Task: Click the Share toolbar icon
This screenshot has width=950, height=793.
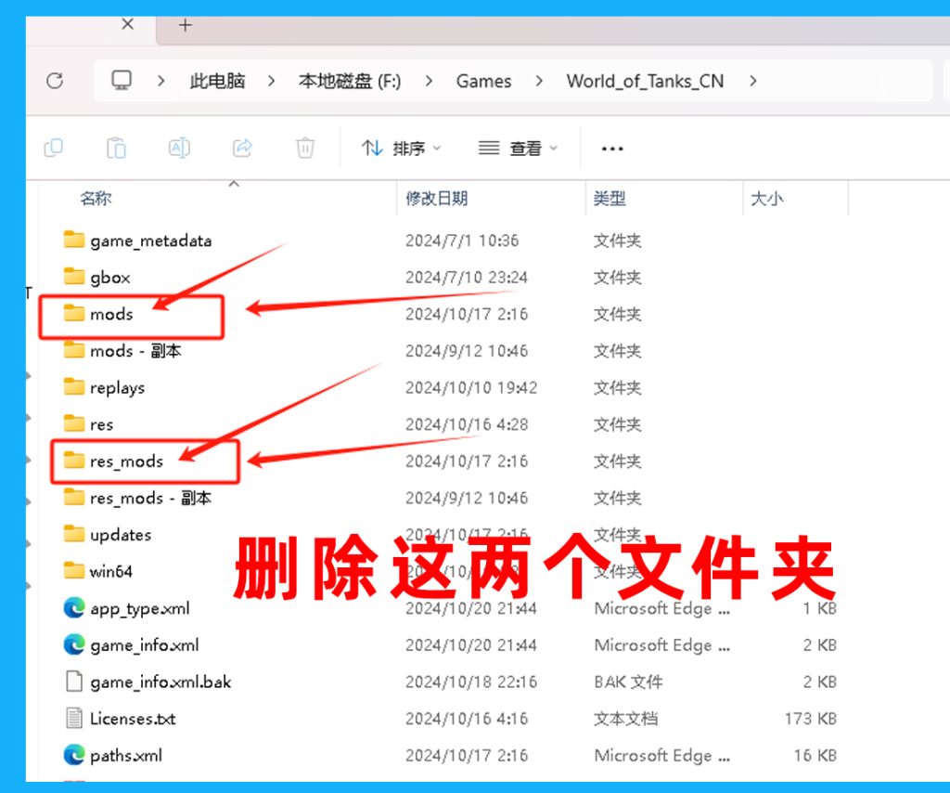Action: [242, 148]
